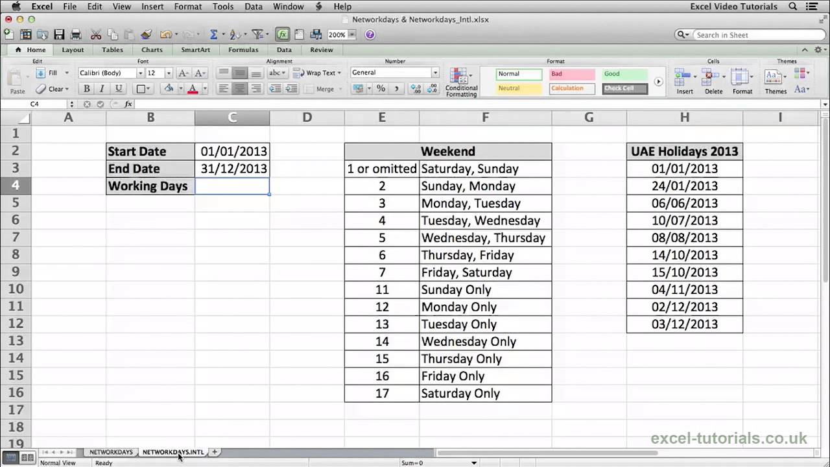Apply the Neutral cell style
Image resolution: width=830 pixels, height=467 pixels.
(x=519, y=88)
